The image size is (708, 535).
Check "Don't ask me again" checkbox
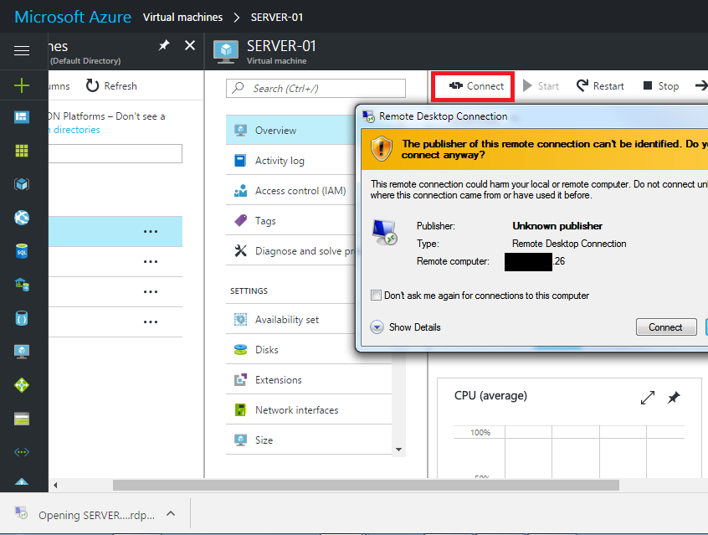[377, 296]
